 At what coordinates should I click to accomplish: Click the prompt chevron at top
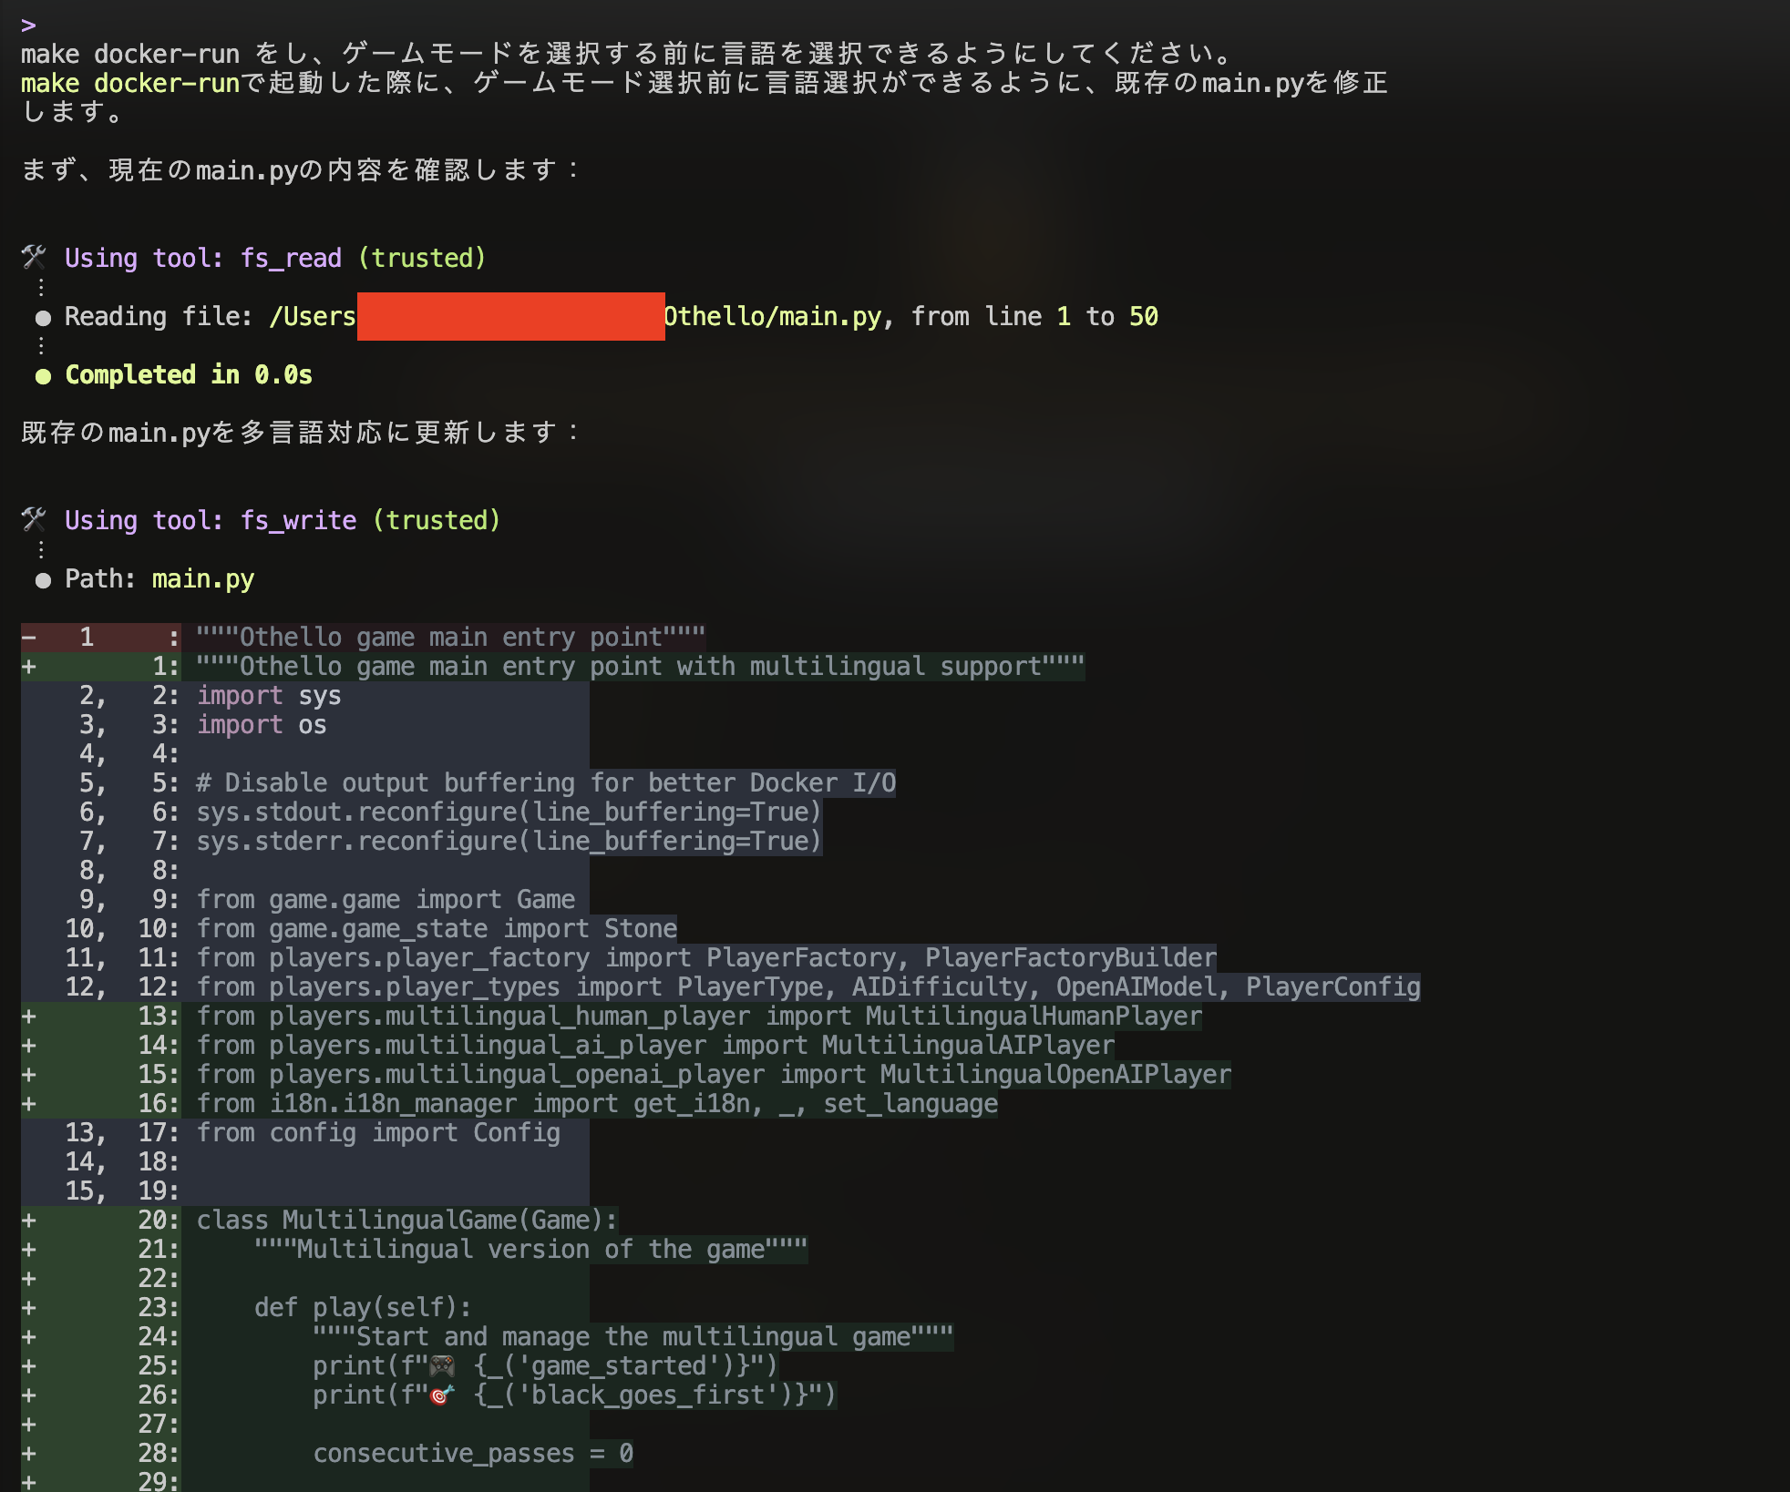pos(28,26)
